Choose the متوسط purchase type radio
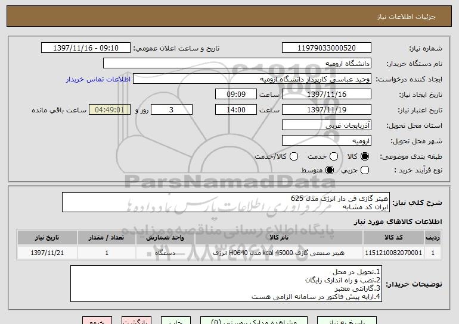Screen dimensions: 459x324 [330, 170]
